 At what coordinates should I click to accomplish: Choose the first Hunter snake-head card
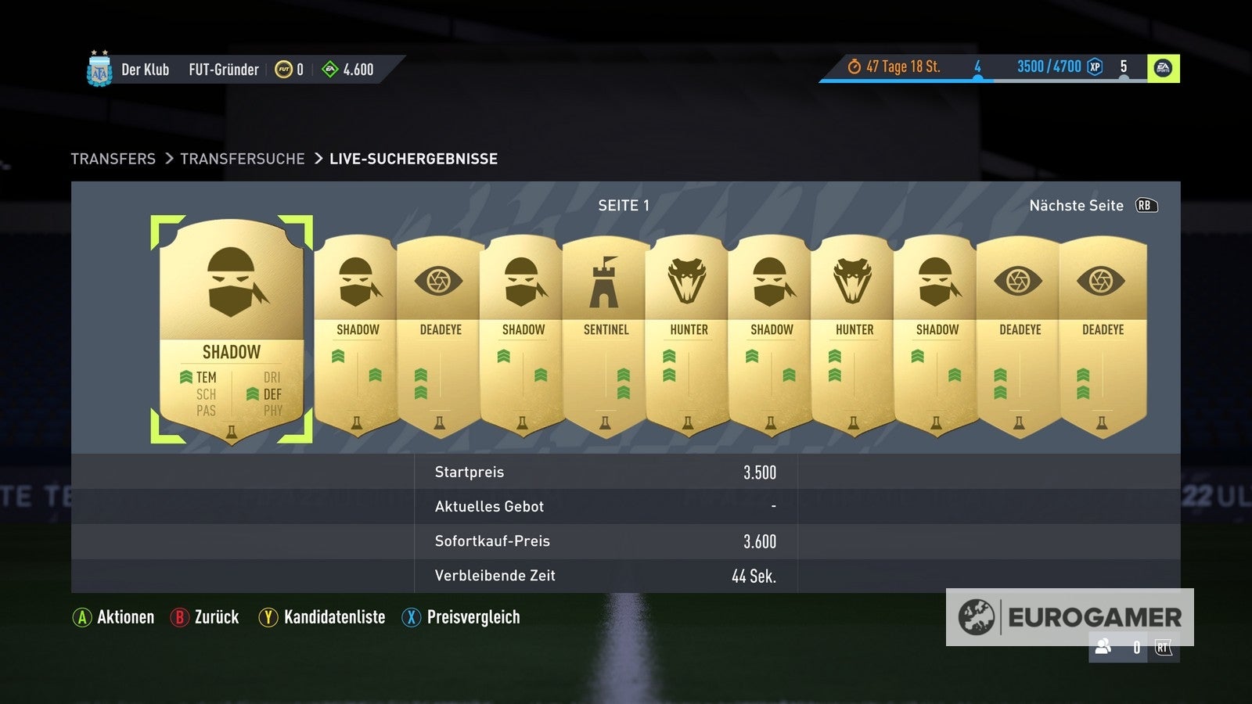click(x=689, y=336)
